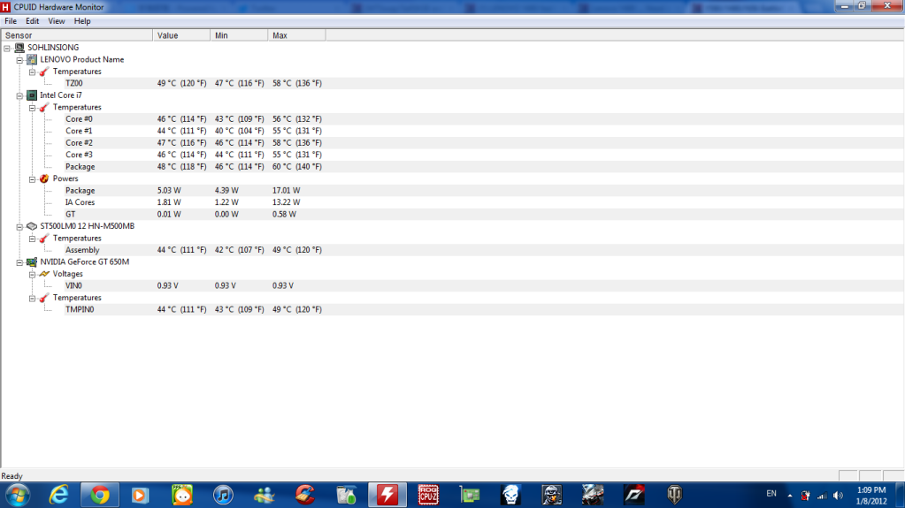Screen dimensions: 905x508
Task: Select the Core #2 temperature row
Action: [80, 143]
